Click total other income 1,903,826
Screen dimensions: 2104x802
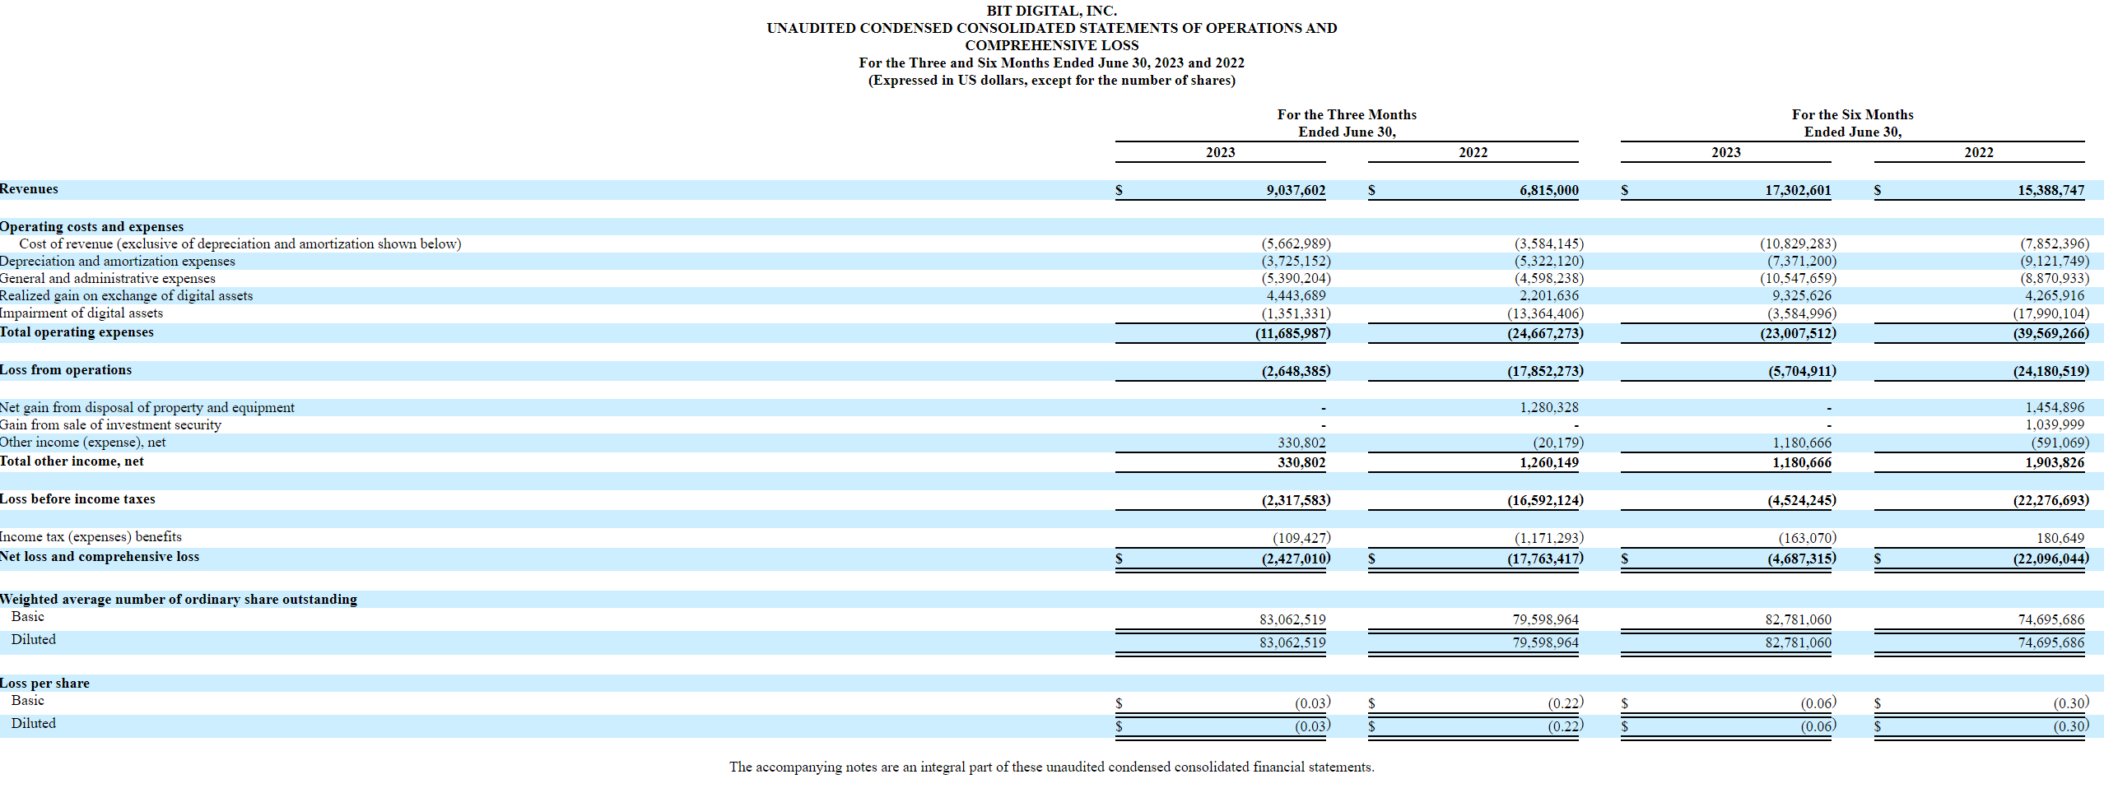click(2055, 462)
